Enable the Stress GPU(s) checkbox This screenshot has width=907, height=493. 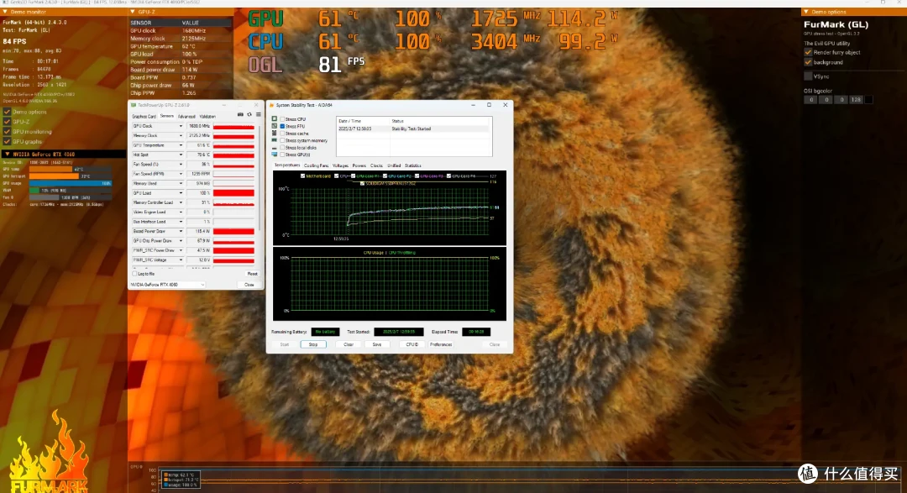click(x=282, y=155)
